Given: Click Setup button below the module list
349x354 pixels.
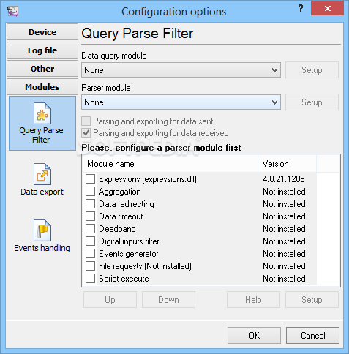Looking at the screenshot, I should 312,300.
